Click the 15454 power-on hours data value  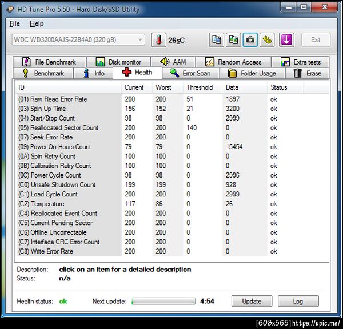click(234, 147)
